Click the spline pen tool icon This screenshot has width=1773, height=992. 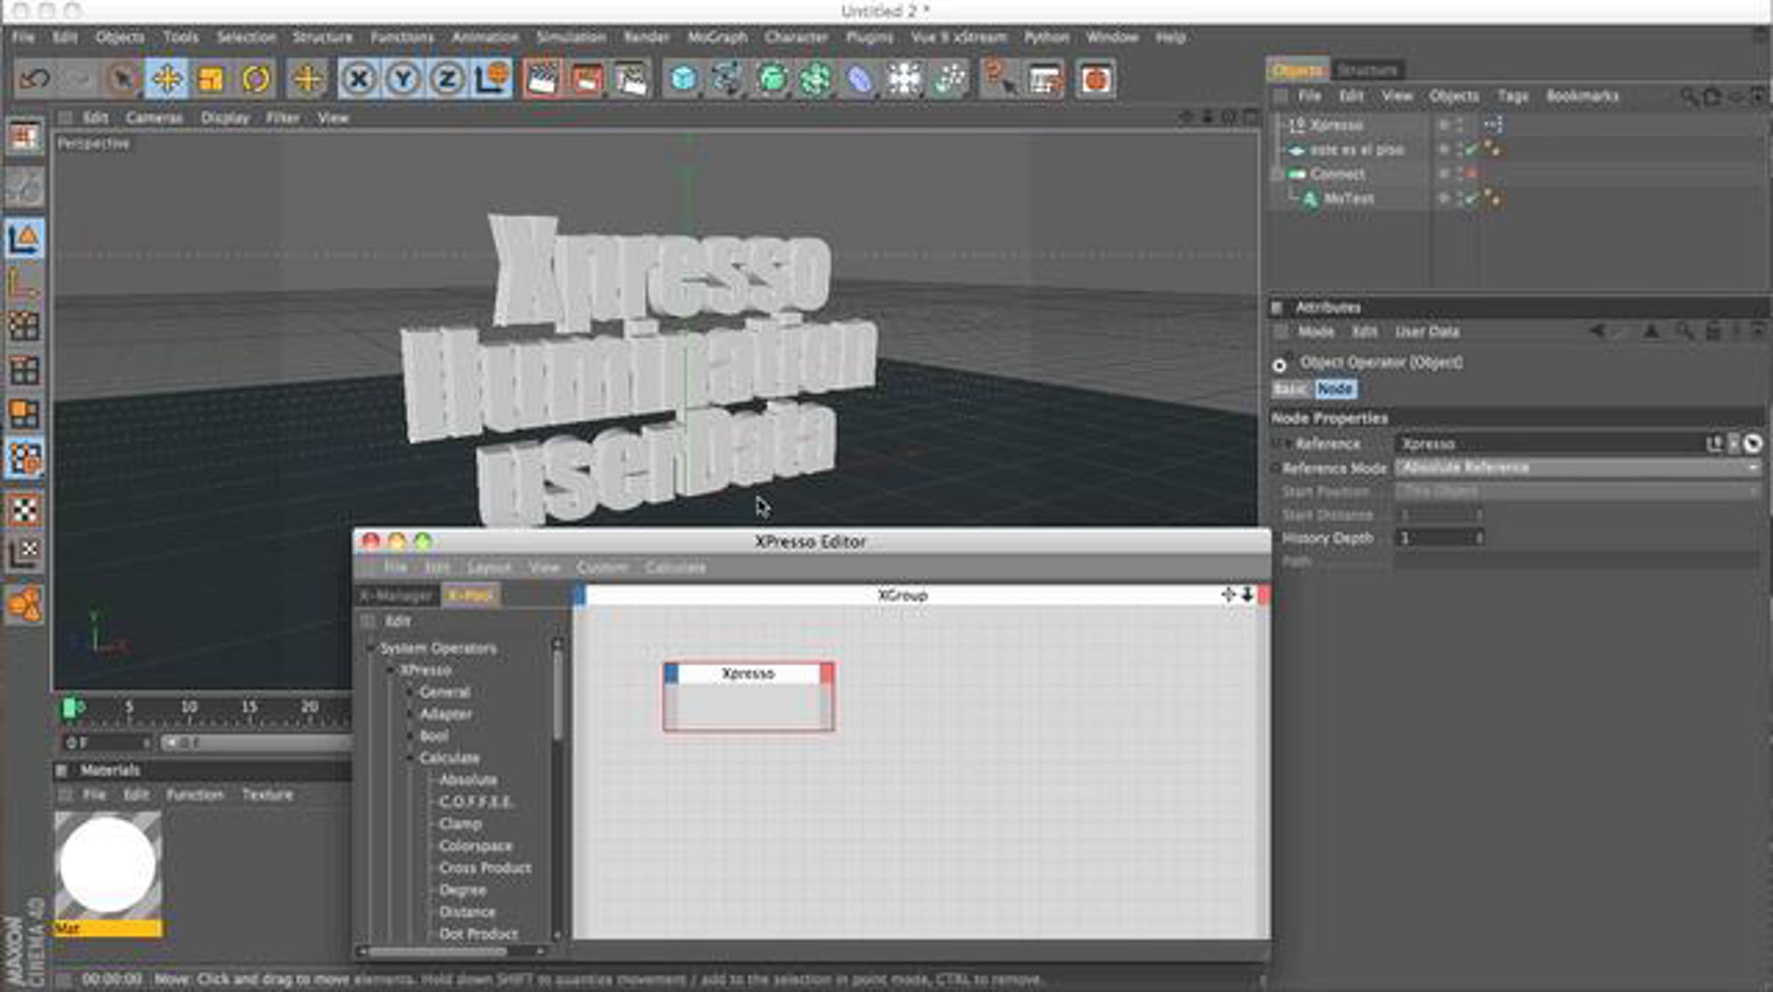[727, 78]
